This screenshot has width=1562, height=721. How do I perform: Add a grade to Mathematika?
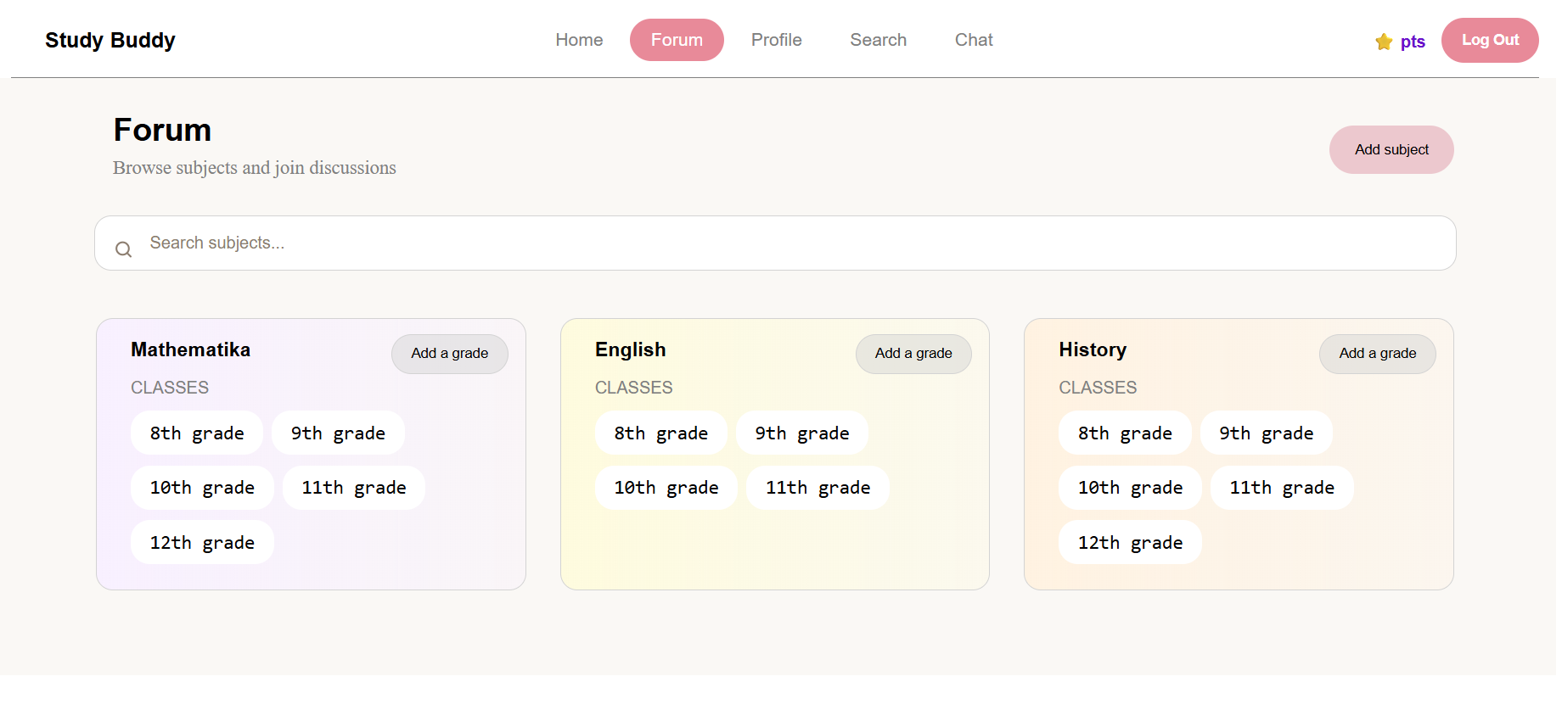[x=449, y=354]
